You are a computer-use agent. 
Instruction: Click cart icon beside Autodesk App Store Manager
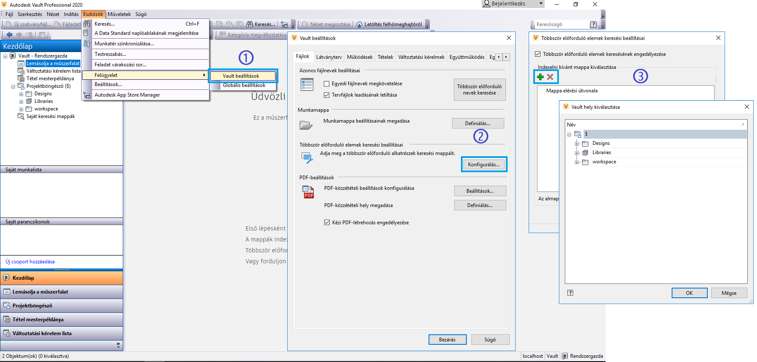(87, 95)
